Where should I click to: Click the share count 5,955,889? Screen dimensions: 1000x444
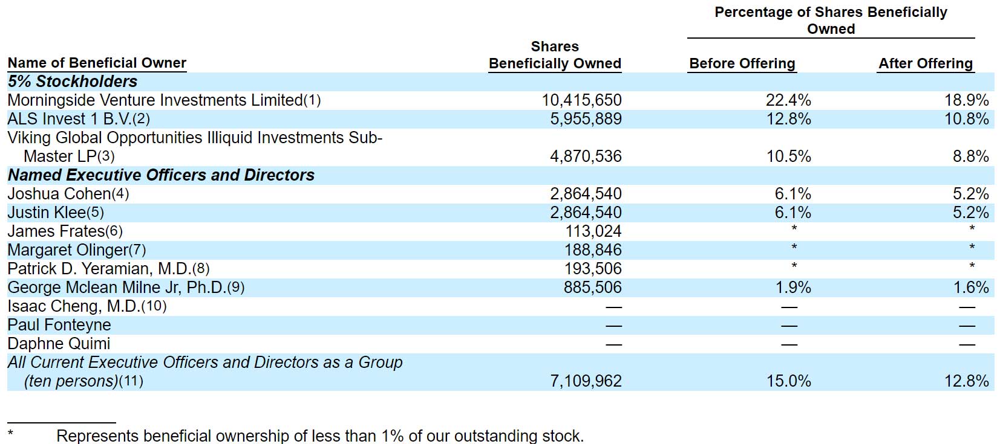click(586, 119)
